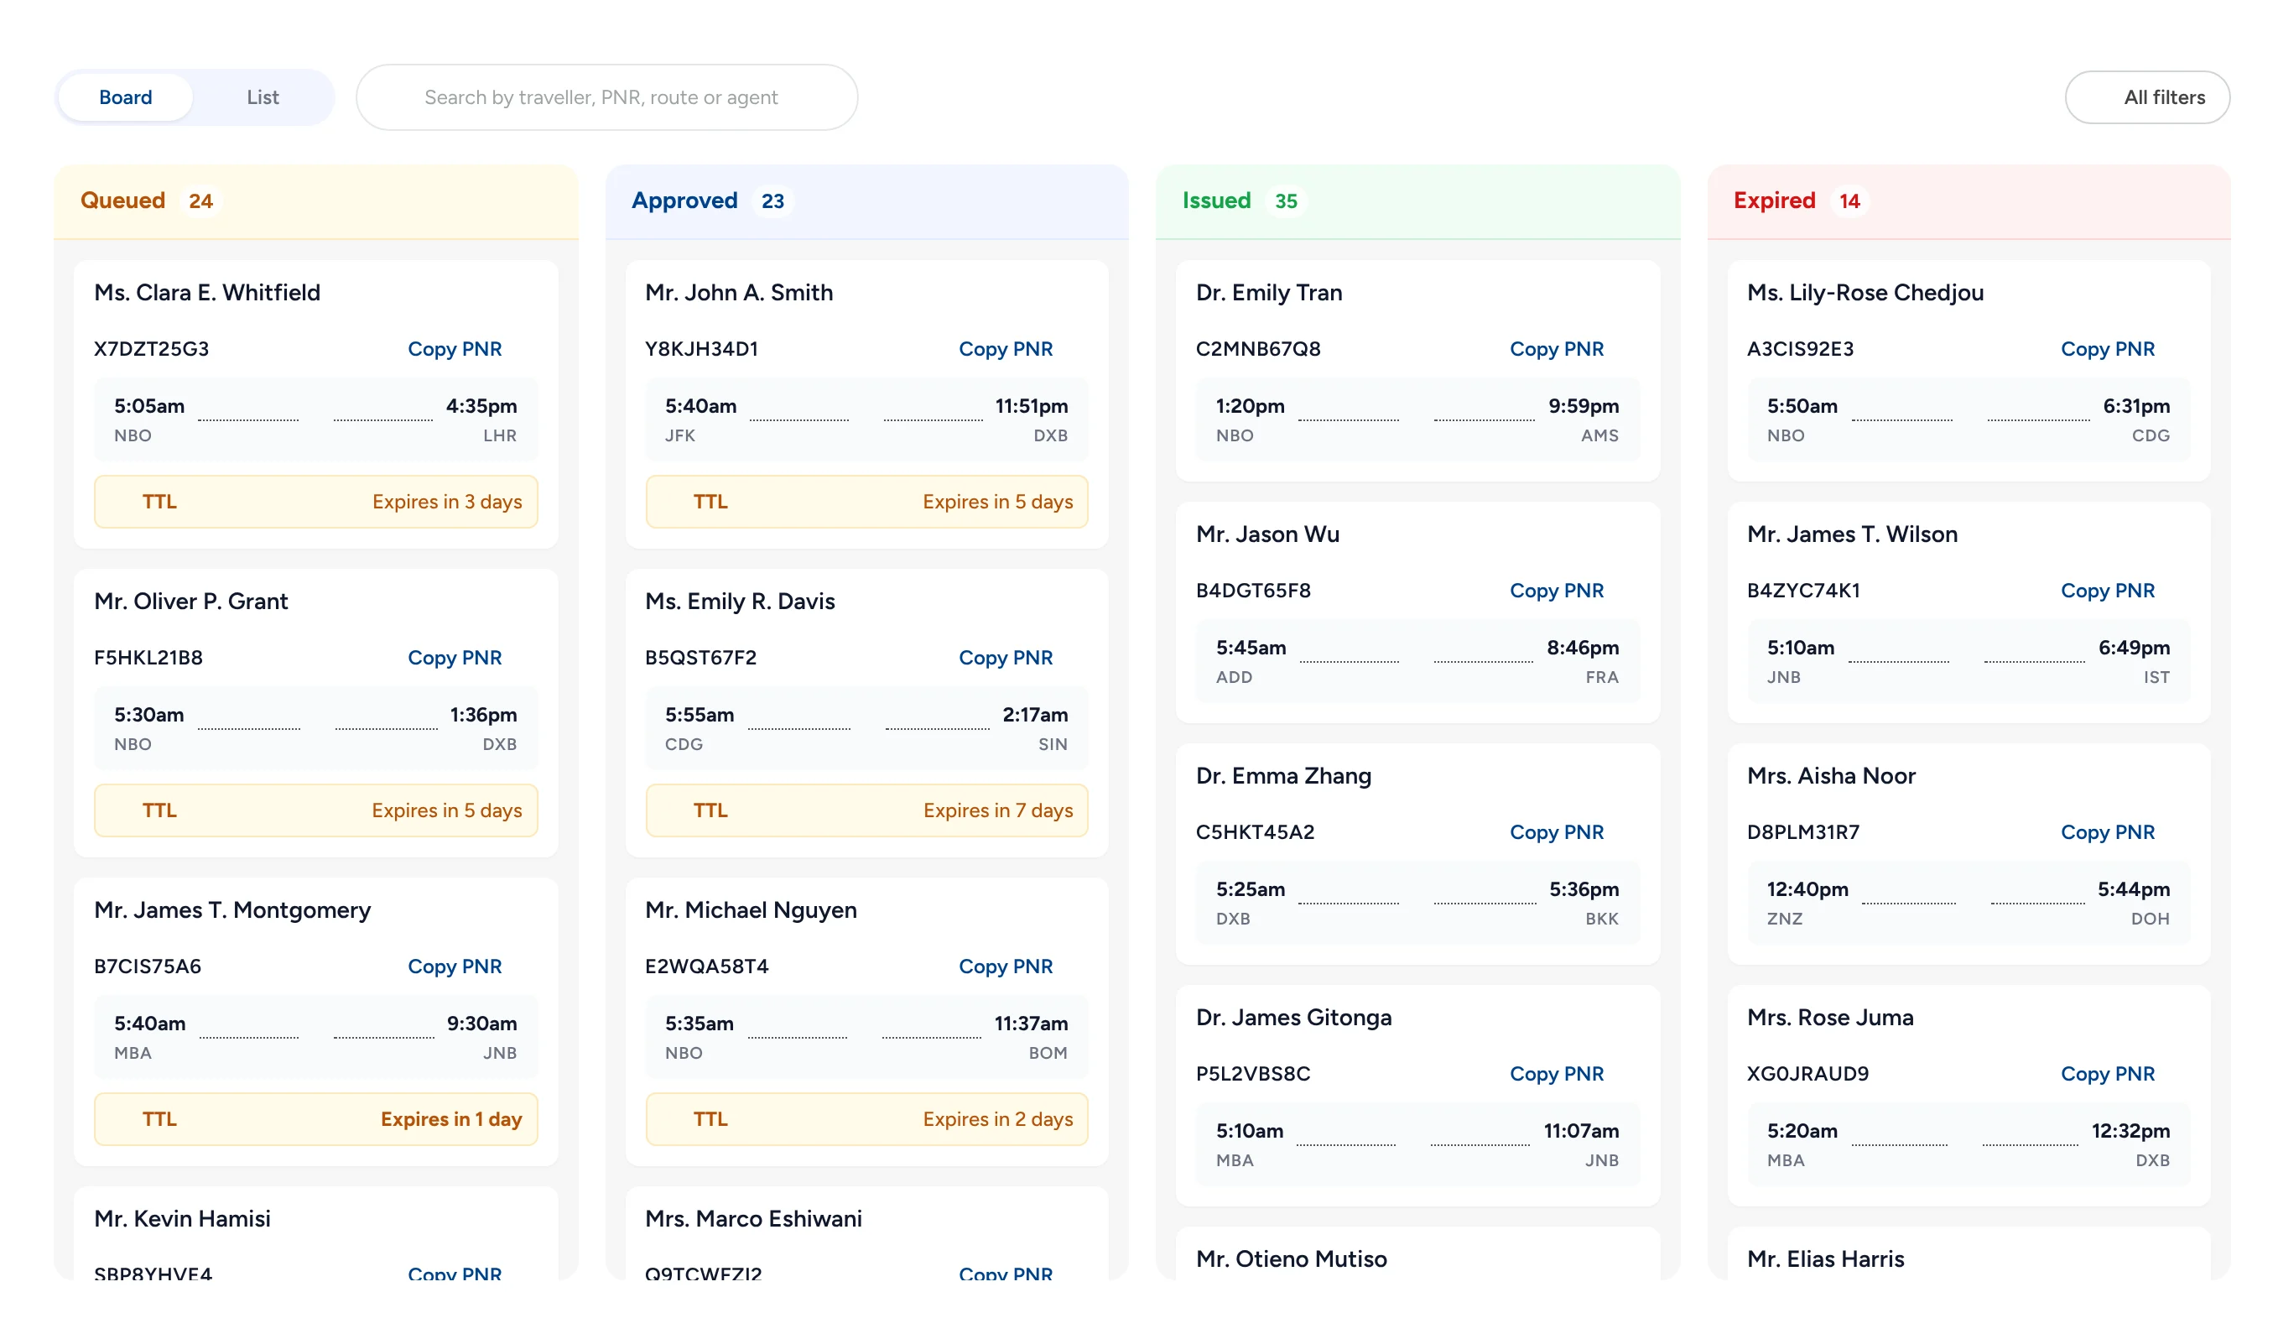Click the 'Expires in 1 day' TTL badge
The width and height of the screenshot is (2278, 1339).
click(x=315, y=1118)
